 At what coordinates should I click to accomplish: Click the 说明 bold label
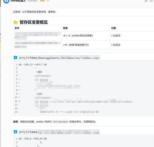16,122
